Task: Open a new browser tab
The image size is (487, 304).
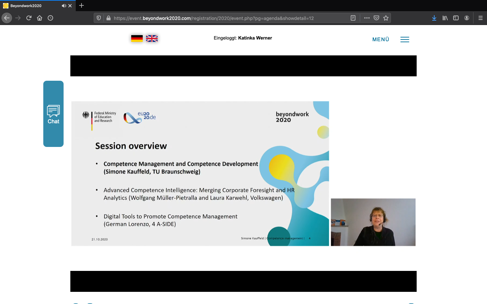Action: point(82,5)
